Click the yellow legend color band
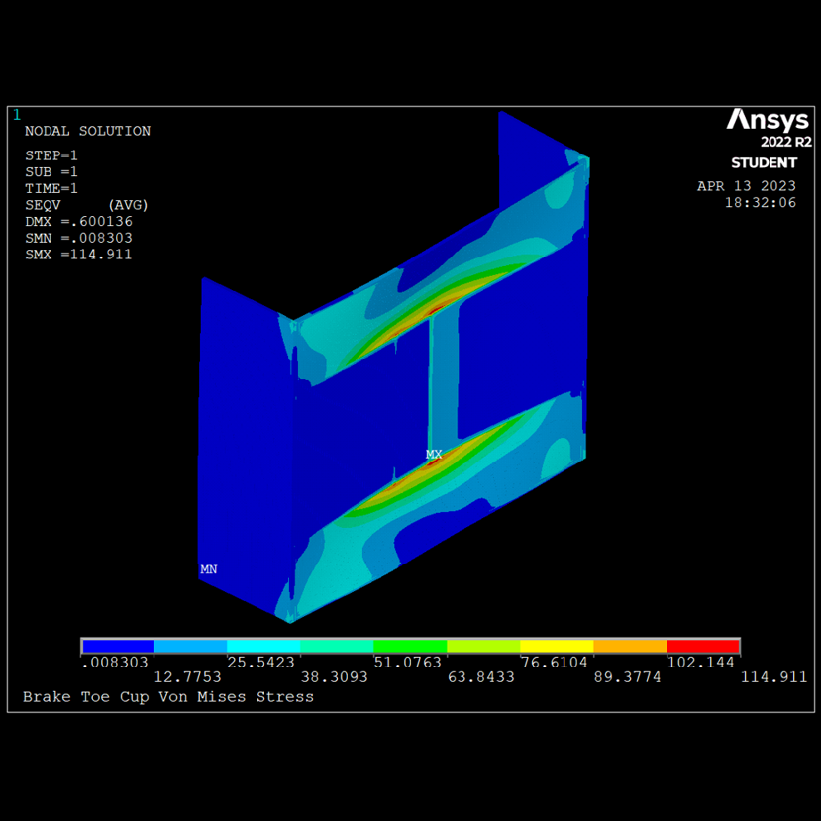 click(557, 646)
